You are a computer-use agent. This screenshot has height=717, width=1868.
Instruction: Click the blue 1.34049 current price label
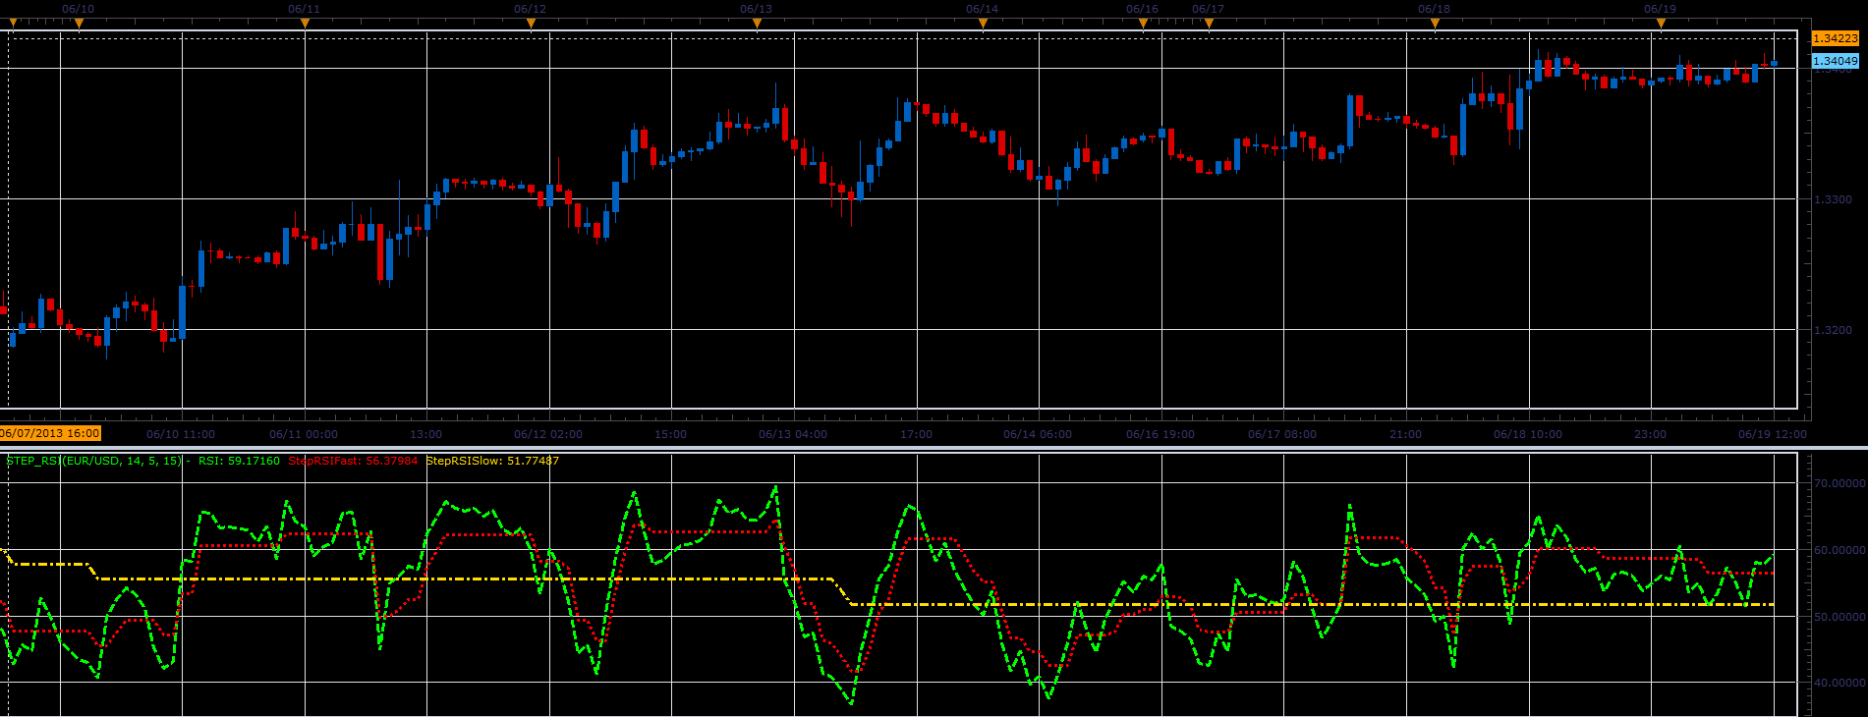1835,61
